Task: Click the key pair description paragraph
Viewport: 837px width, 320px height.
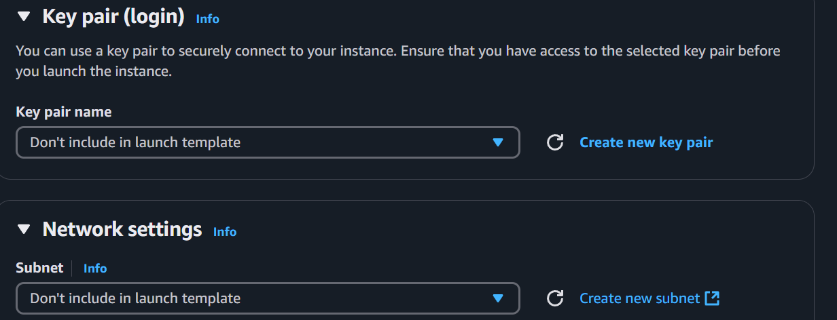Action: (x=398, y=61)
